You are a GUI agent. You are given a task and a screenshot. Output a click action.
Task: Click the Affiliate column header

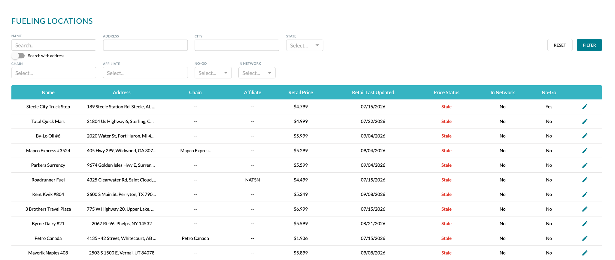[x=252, y=92]
